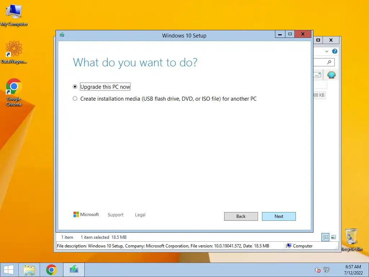The width and height of the screenshot is (369, 277).
Task: Click the '1 item' status count
Action: click(67, 237)
